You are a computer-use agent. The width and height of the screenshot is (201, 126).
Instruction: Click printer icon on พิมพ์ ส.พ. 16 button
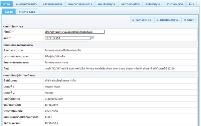(133, 20)
